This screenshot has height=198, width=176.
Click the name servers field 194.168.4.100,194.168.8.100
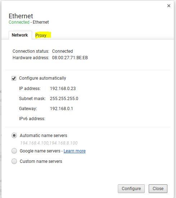point(49,143)
